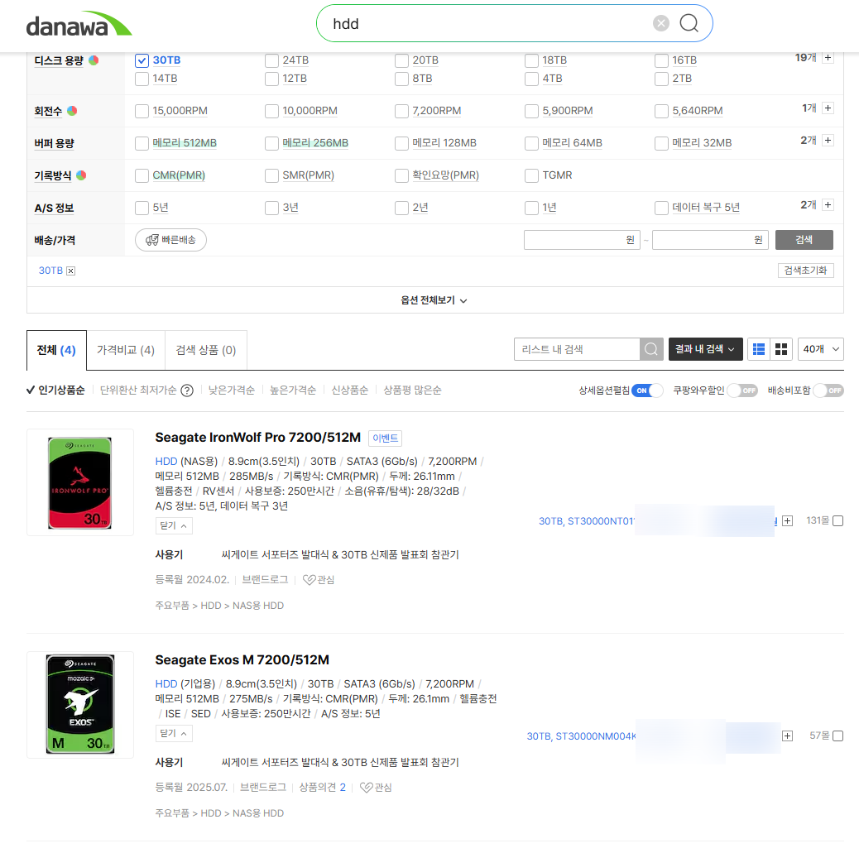The height and width of the screenshot is (853, 859).
Task: Click the hdd main search field
Action: pyautogui.click(x=487, y=24)
